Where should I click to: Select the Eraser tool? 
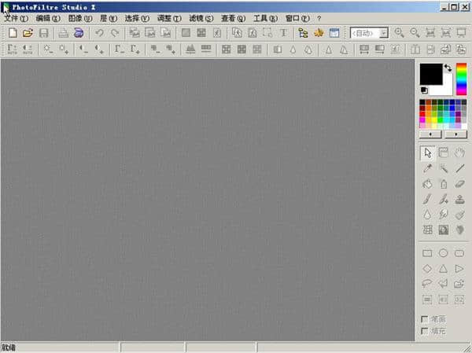460,183
